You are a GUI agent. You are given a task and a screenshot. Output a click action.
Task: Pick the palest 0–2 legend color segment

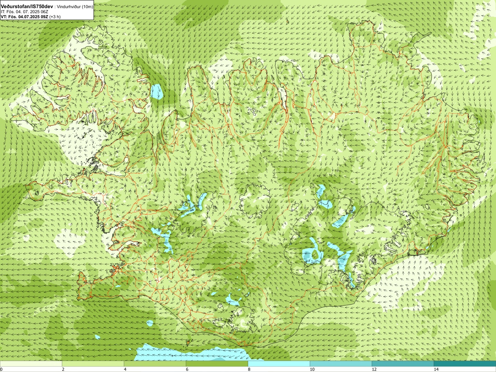pos(31,364)
